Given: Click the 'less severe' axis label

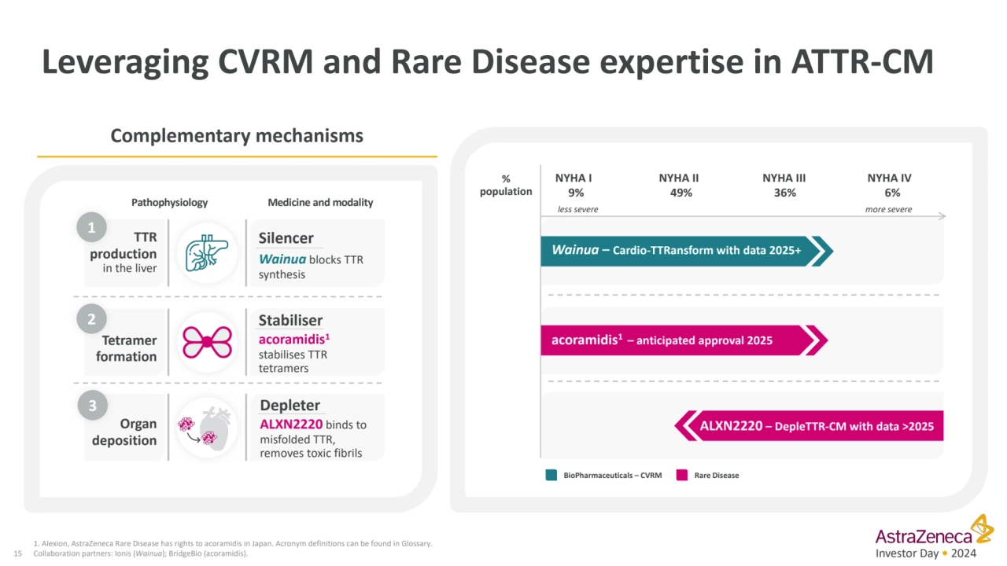Looking at the screenshot, I should (x=578, y=210).
